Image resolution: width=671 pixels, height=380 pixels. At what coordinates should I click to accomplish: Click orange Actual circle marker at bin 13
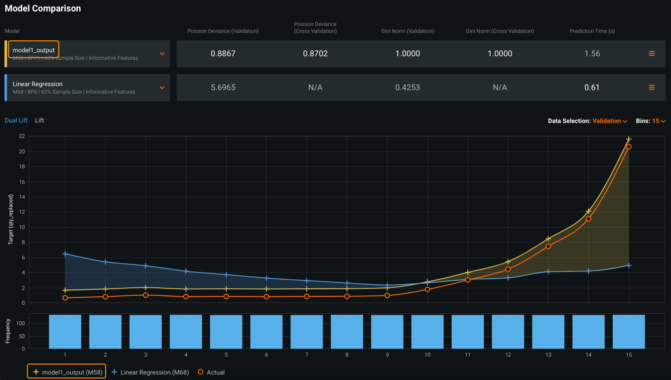[548, 247]
